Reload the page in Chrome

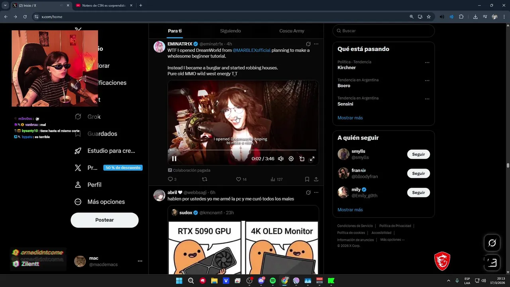(x=25, y=17)
